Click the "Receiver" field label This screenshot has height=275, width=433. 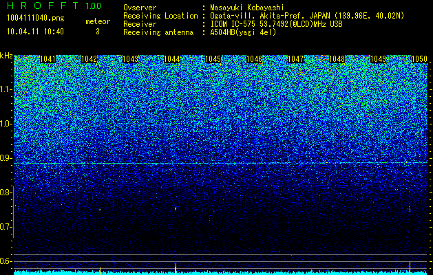pos(140,24)
